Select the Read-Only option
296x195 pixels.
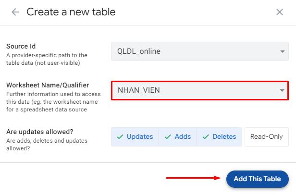267,137
